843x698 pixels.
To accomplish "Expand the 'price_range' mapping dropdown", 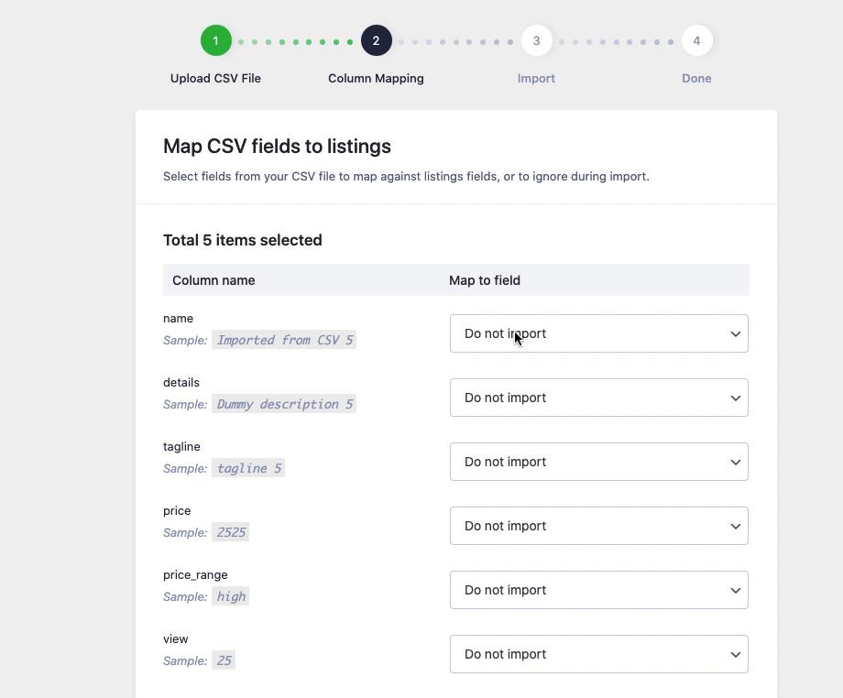I will (598, 590).
